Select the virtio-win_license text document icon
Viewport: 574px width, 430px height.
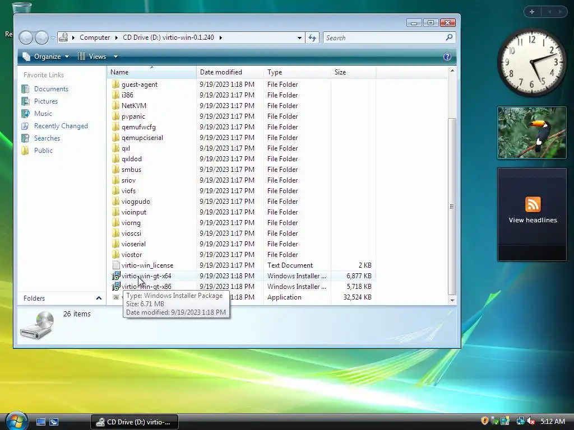pos(115,265)
